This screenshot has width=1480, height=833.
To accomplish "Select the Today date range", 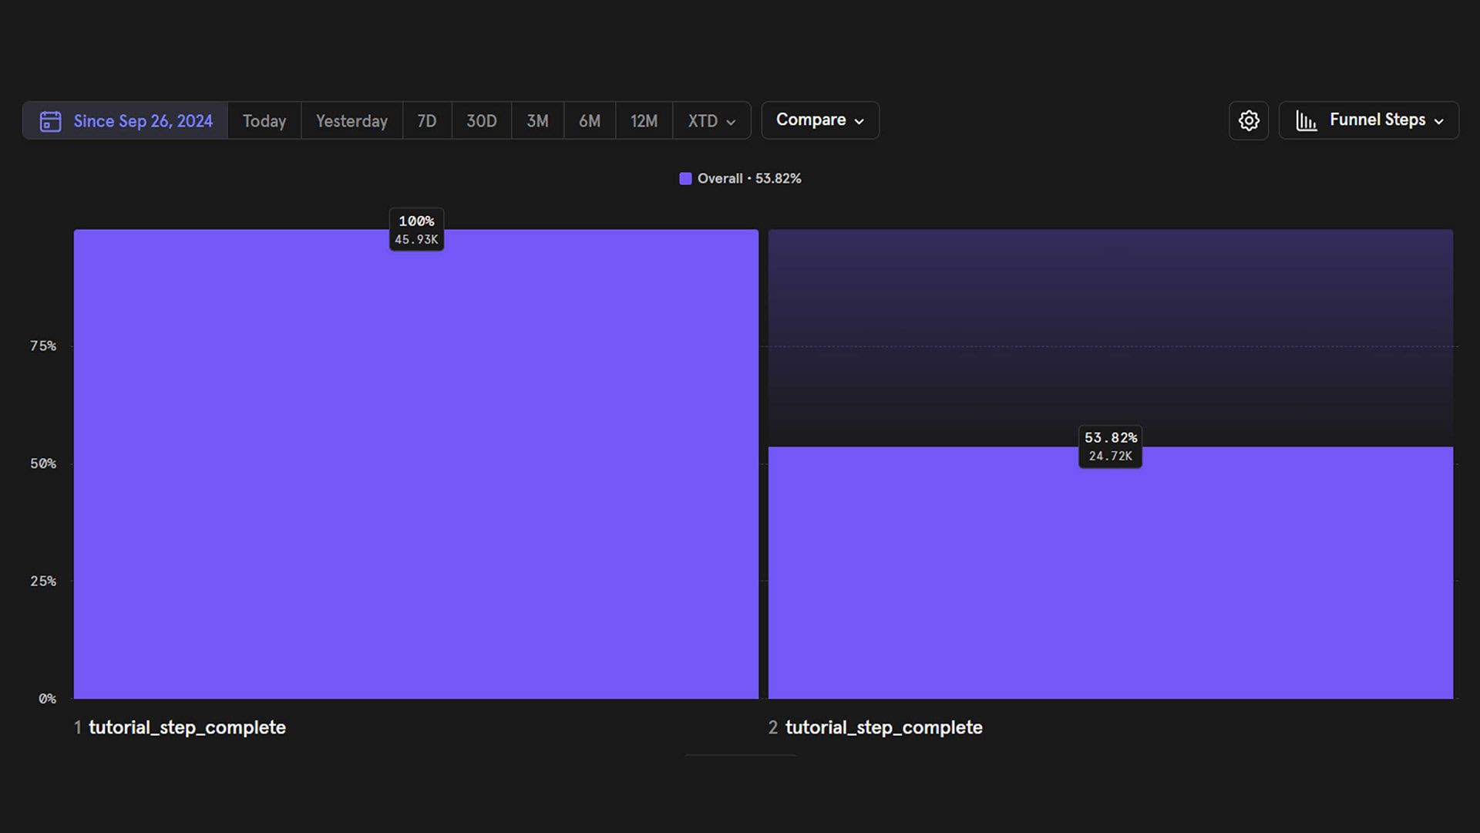I will pos(264,121).
